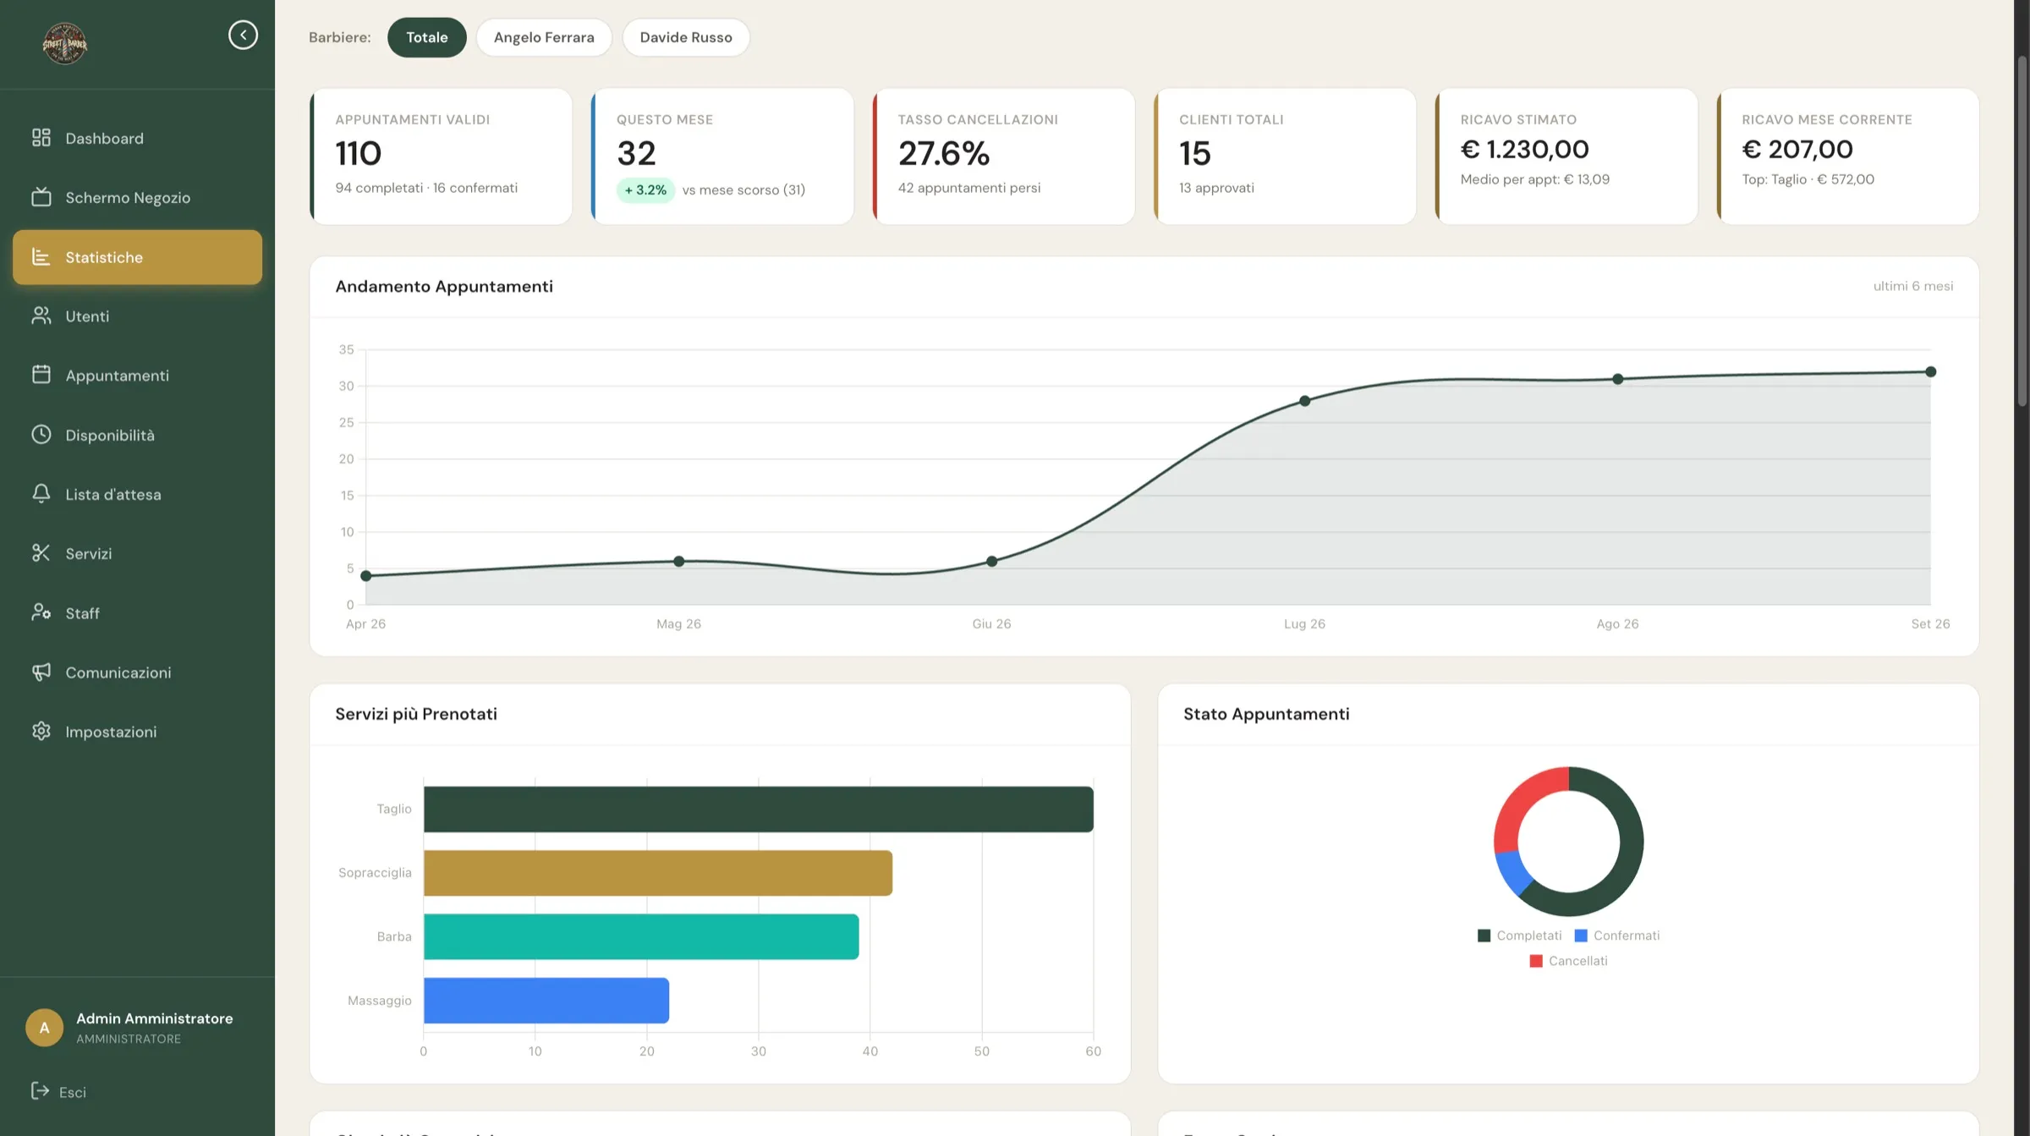Image resolution: width=2030 pixels, height=1136 pixels.
Task: Click the Schermo Negozio TV icon
Action: point(41,197)
